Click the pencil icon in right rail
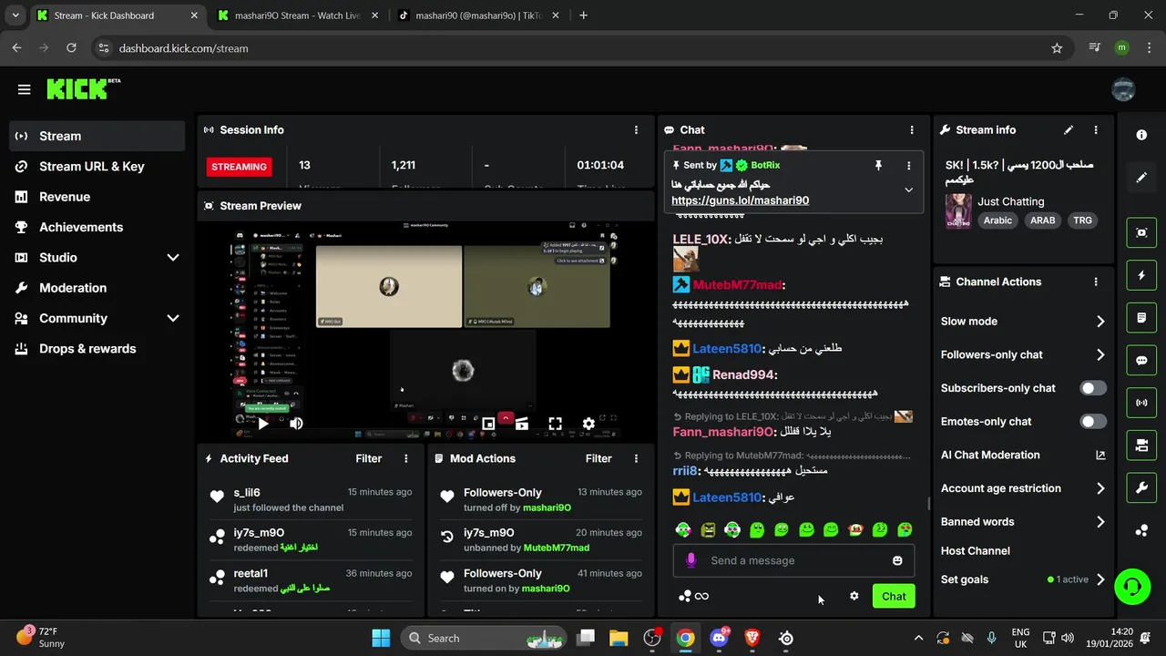 (1141, 178)
